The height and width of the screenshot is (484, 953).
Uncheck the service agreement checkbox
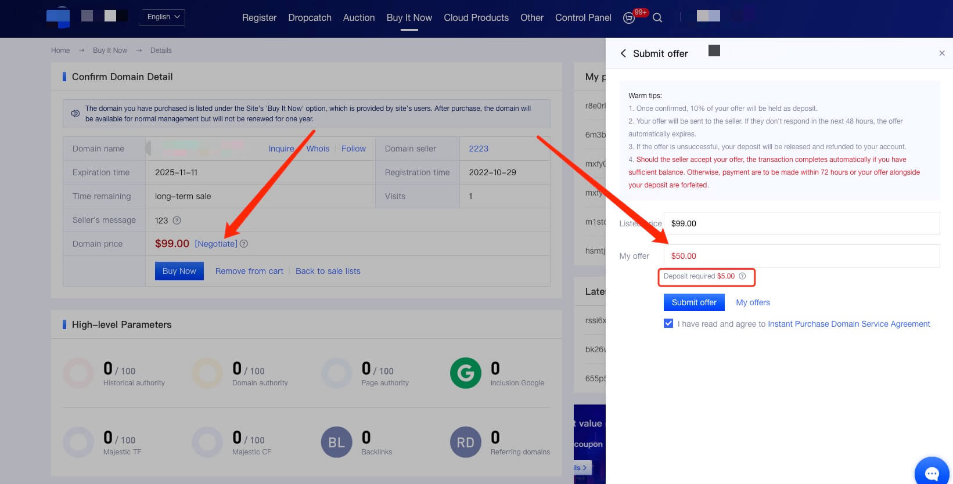[668, 324]
